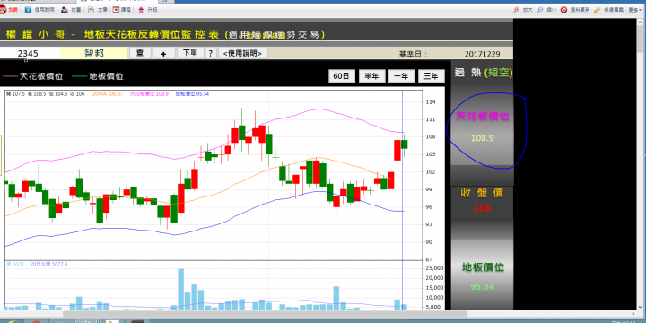Open the <使用說明> instructions button
Viewport: 646px width, 323px height.
pos(243,53)
